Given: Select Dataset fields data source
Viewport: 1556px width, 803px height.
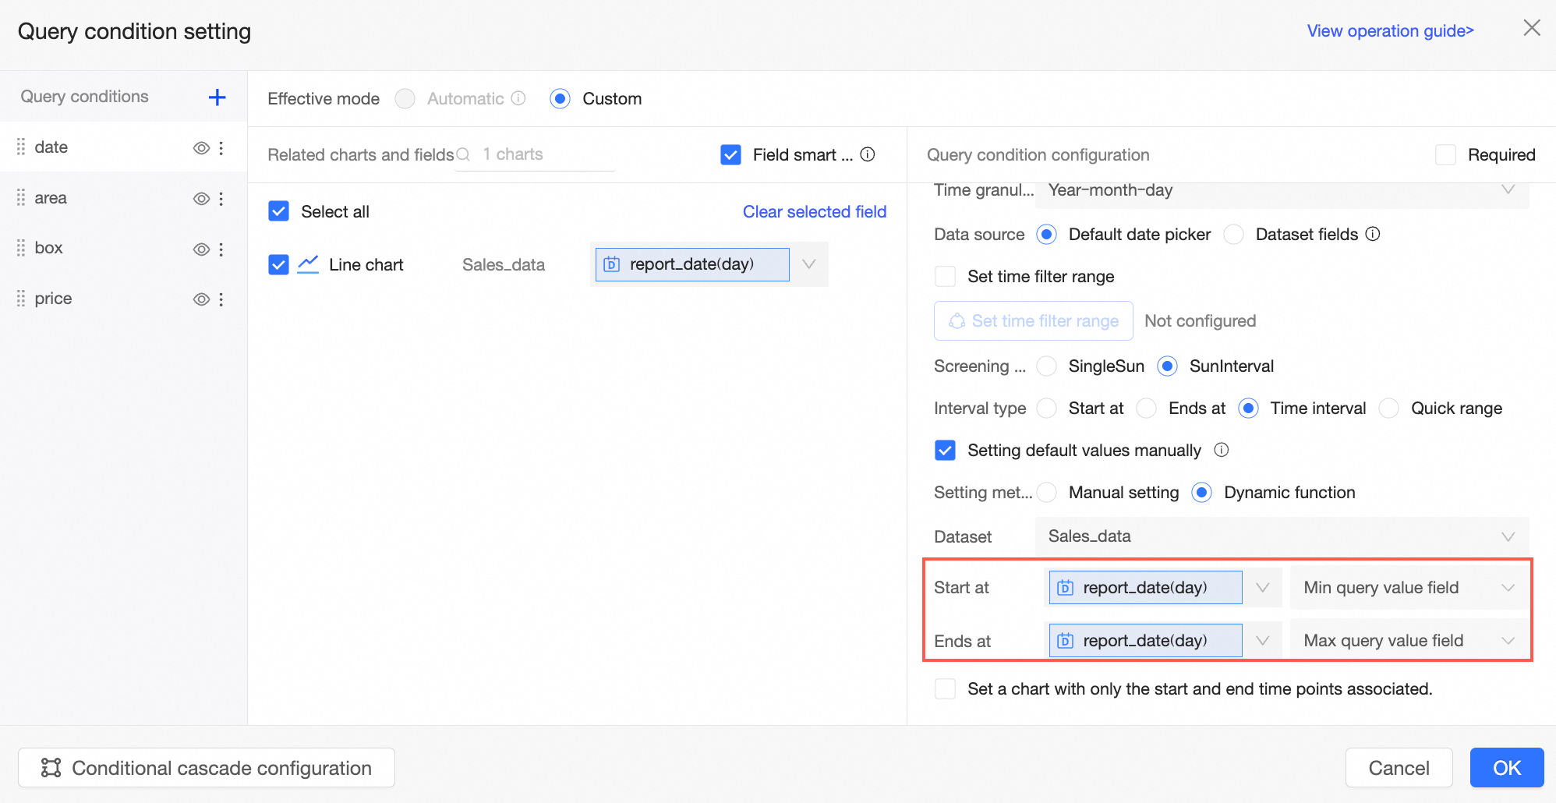Looking at the screenshot, I should (1234, 234).
